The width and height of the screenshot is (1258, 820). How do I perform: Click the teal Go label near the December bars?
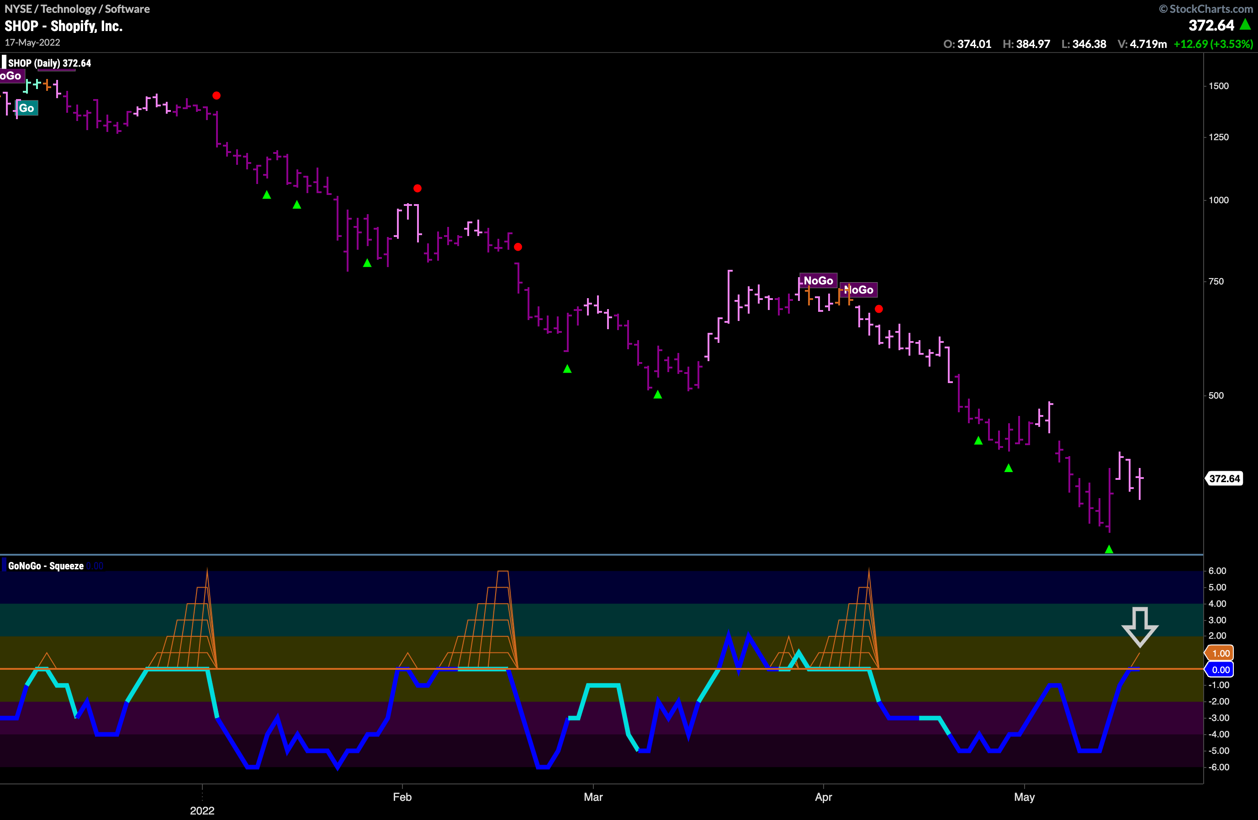(26, 108)
